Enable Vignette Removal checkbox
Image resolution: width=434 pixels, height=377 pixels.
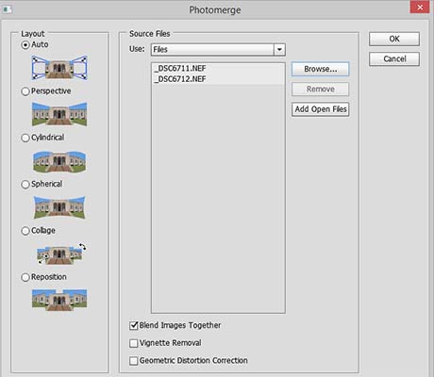(134, 343)
